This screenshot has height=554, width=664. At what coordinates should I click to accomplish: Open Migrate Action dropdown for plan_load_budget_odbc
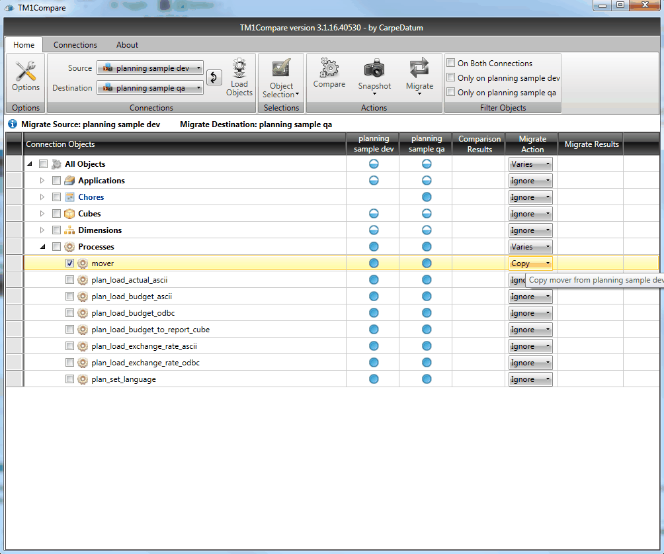(530, 313)
